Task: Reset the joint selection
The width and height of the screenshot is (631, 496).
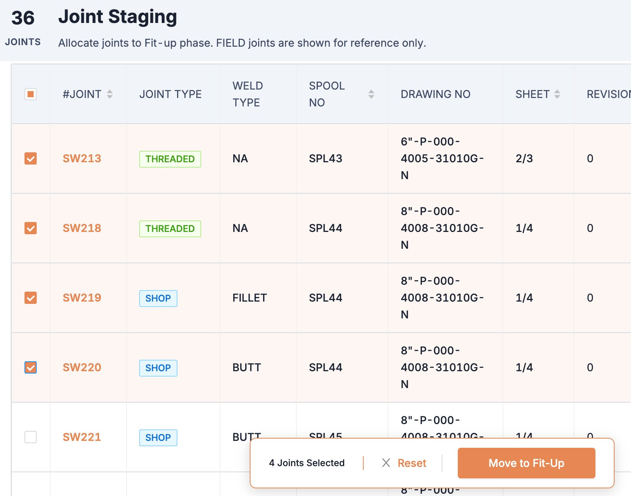Action: point(411,463)
